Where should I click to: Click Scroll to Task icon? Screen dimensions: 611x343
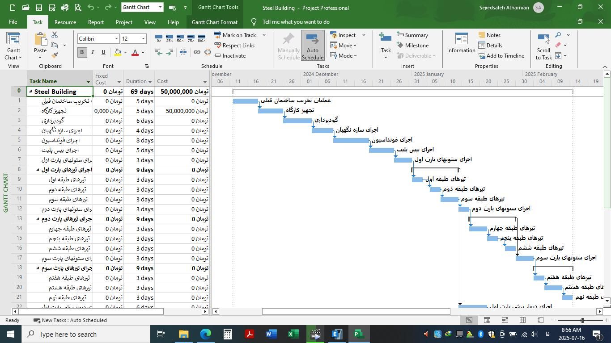(x=543, y=46)
